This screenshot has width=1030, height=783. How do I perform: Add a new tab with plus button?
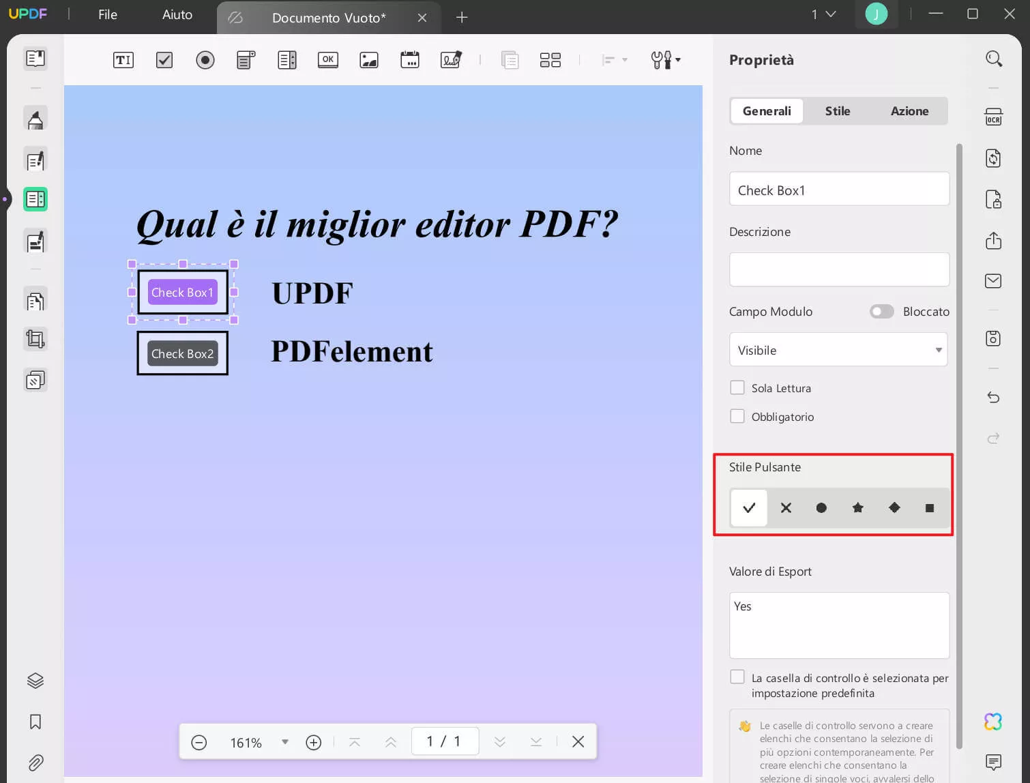point(462,17)
